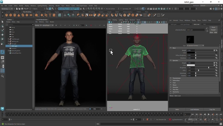Click the Select button at bottom

(x=177, y=109)
